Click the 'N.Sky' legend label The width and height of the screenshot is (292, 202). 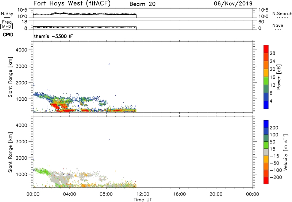pos(7,13)
